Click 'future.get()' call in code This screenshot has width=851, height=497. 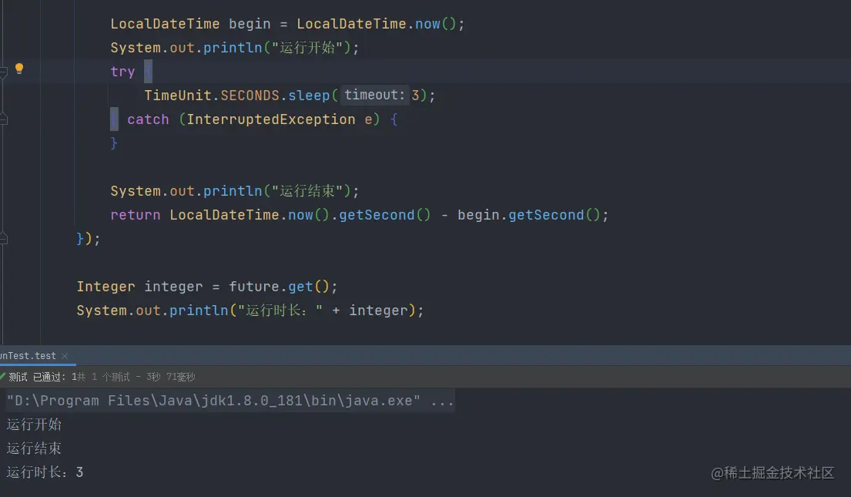pos(279,287)
